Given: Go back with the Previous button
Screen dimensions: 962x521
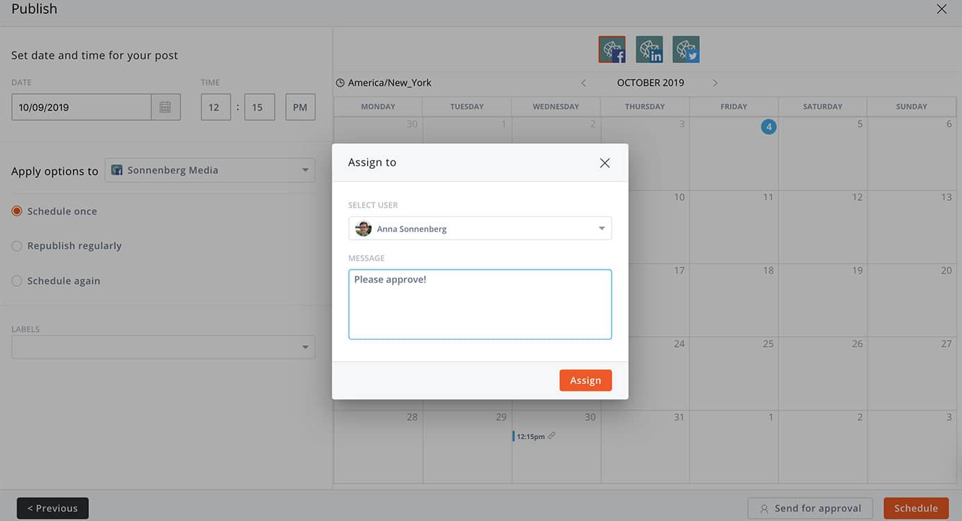Looking at the screenshot, I should (53, 508).
